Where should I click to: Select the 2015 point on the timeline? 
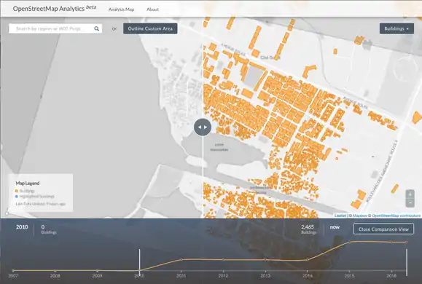(349, 242)
